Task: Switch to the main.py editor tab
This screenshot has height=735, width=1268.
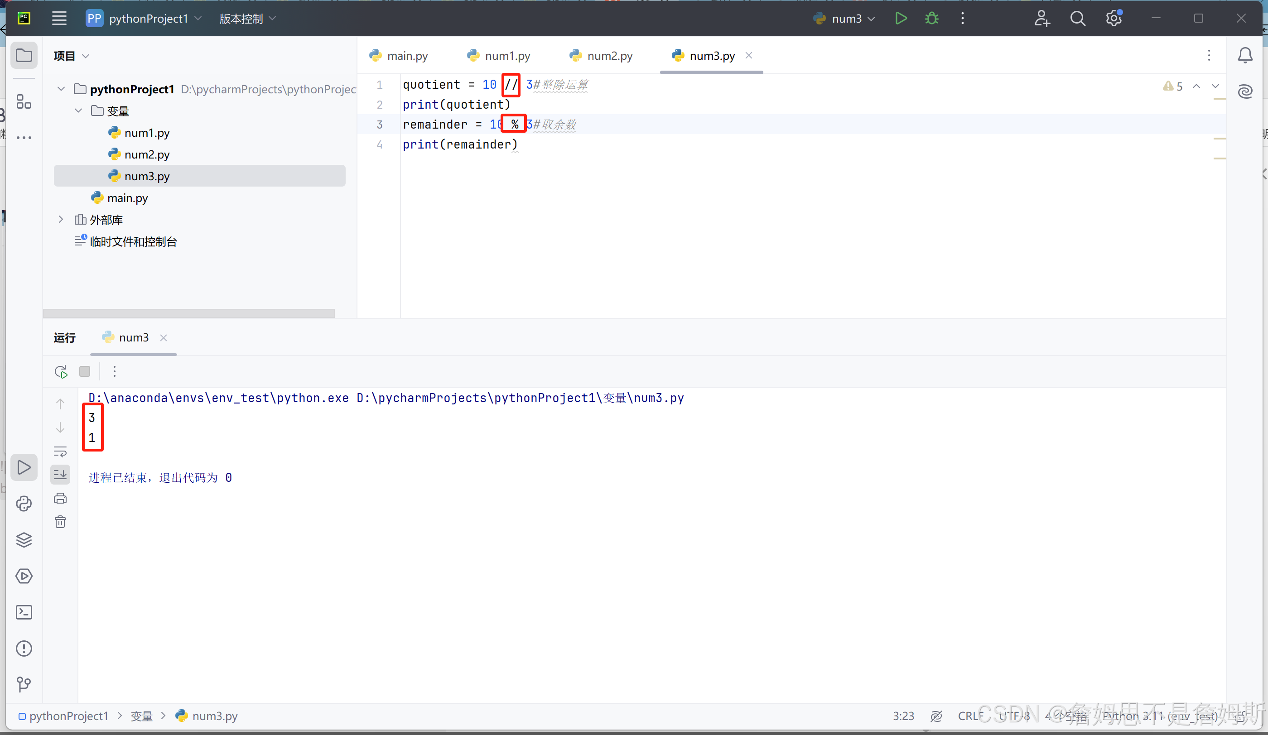Action: click(x=399, y=56)
